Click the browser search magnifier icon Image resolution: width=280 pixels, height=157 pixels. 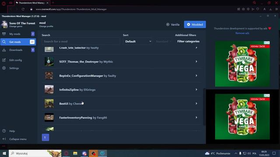pos(255,3)
